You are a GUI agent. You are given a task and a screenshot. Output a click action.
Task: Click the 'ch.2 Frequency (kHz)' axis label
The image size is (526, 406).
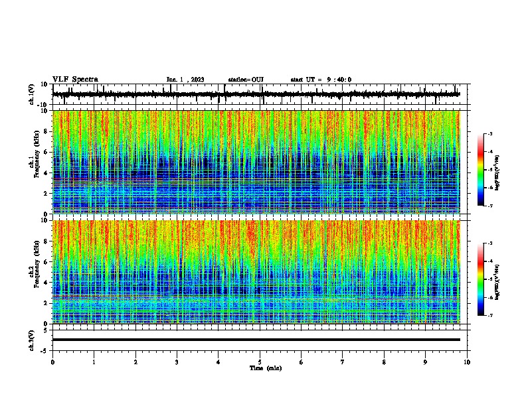[x=35, y=263]
